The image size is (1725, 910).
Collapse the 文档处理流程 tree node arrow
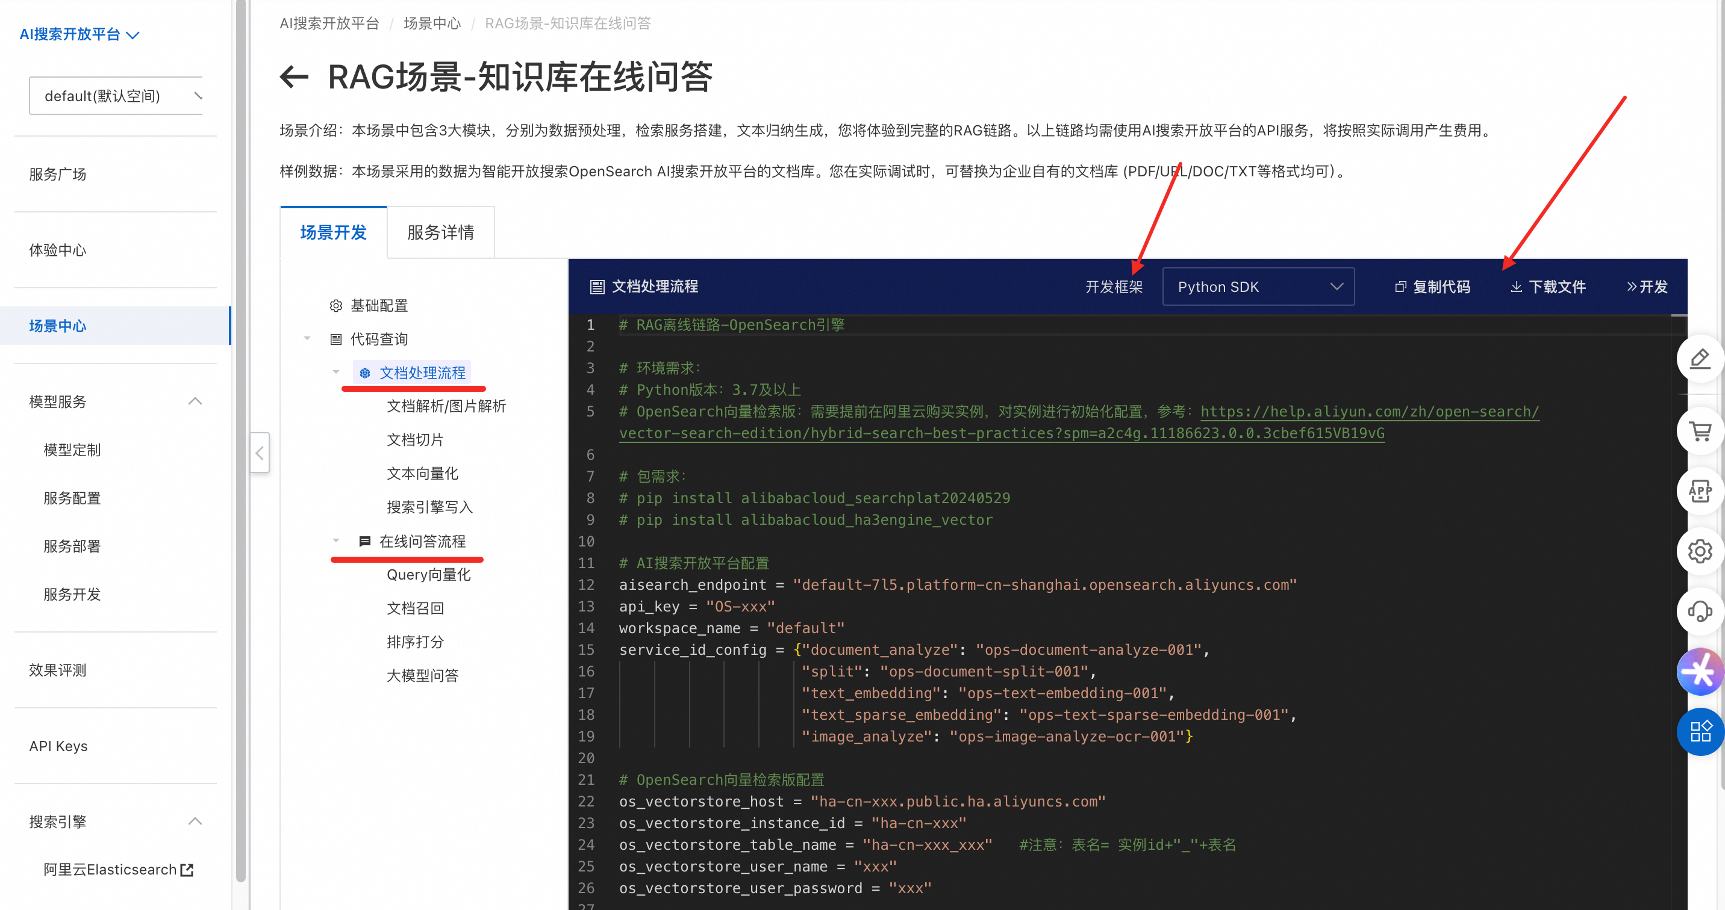click(336, 372)
